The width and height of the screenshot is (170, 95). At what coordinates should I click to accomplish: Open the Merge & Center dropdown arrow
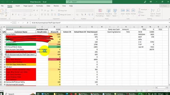pos(73,15)
